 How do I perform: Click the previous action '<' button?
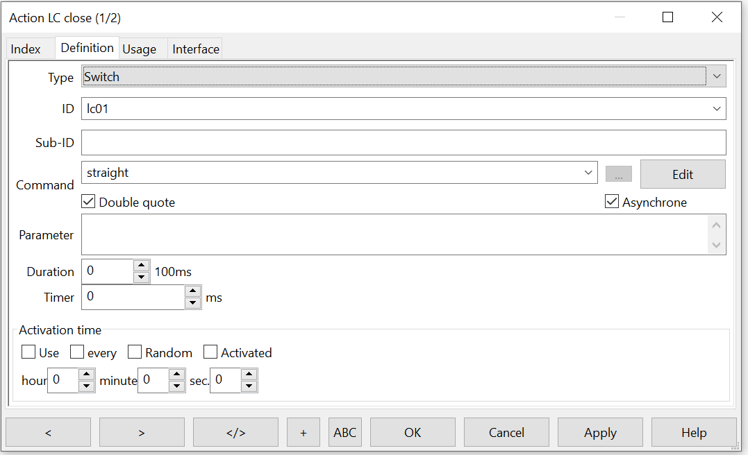[48, 432]
